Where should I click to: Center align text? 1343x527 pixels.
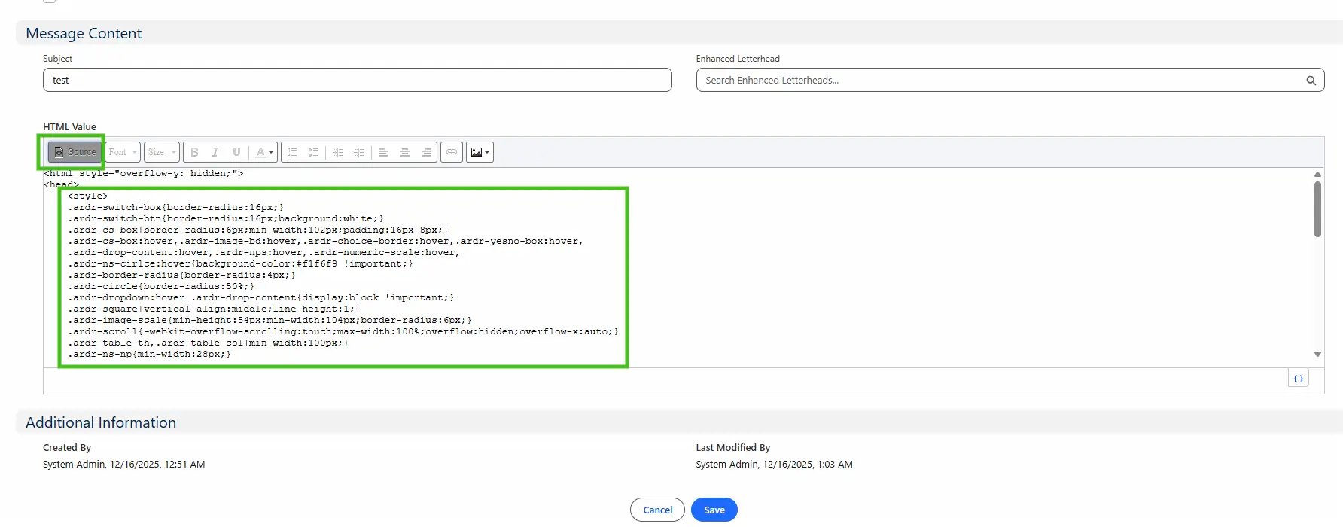[404, 152]
